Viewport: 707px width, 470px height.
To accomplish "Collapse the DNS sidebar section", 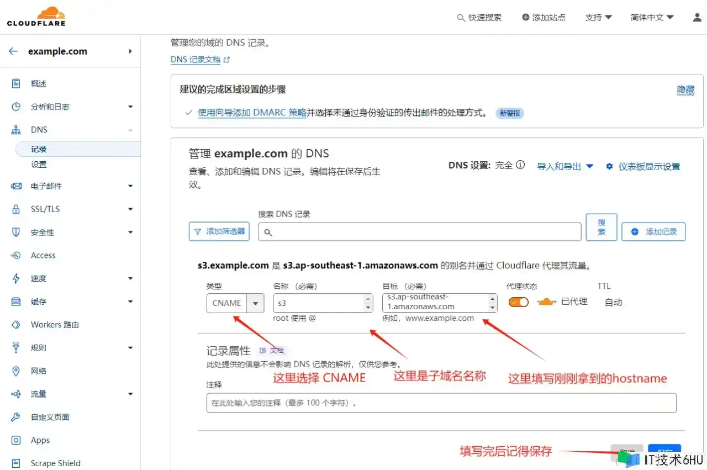I will point(130,130).
